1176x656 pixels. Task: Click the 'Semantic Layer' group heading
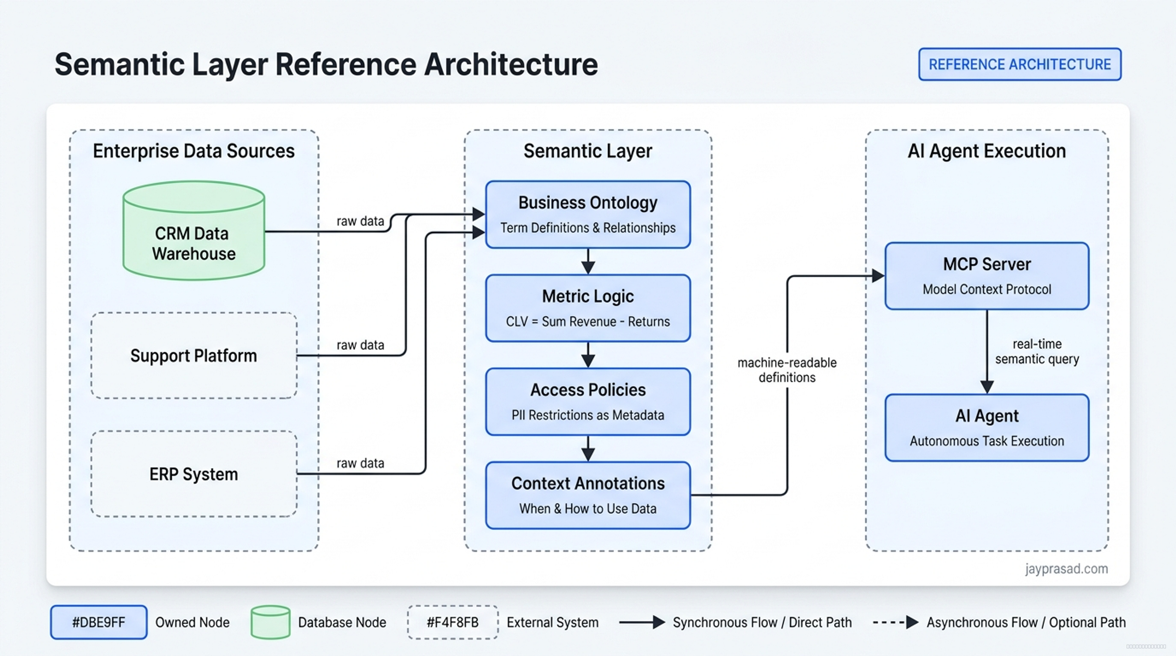pos(588,151)
